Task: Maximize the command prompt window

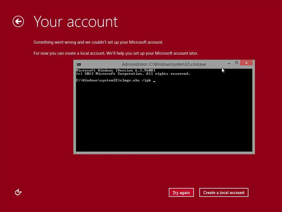Action: click(237, 63)
